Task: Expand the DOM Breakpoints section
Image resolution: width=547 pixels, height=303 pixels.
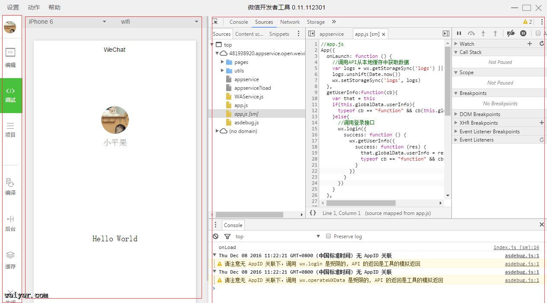Action: pyautogui.click(x=480, y=114)
